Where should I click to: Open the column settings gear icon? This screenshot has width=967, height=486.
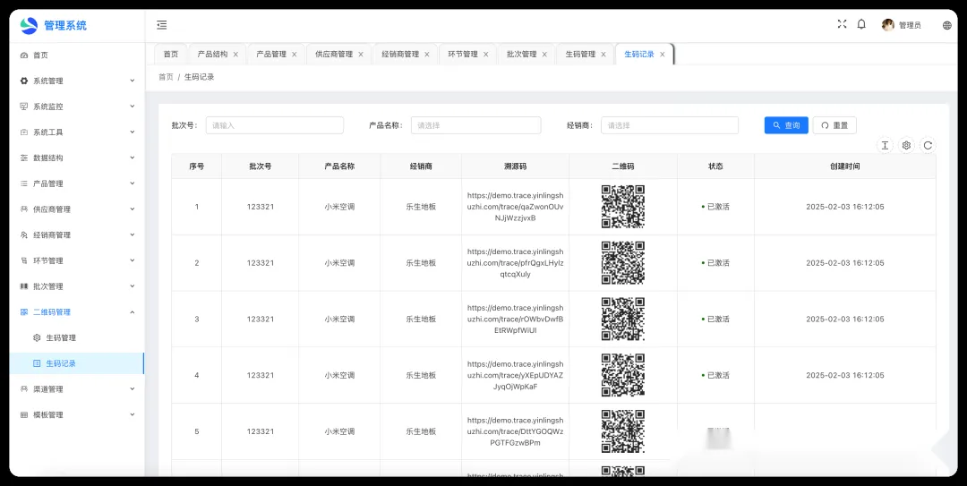[x=906, y=146]
